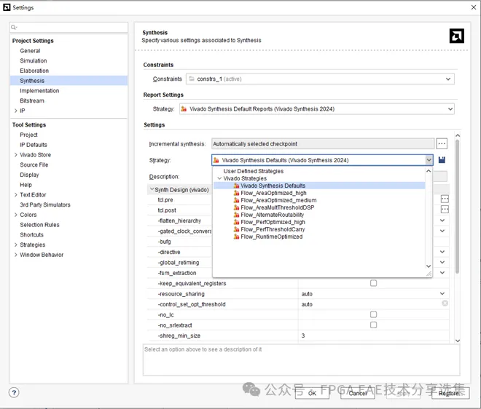481x409 pixels.
Task: Open the resource_sharing auto dropdown
Action: coord(442,294)
